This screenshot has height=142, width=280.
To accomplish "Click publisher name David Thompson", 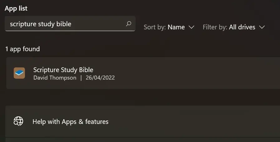I will coord(55,78).
